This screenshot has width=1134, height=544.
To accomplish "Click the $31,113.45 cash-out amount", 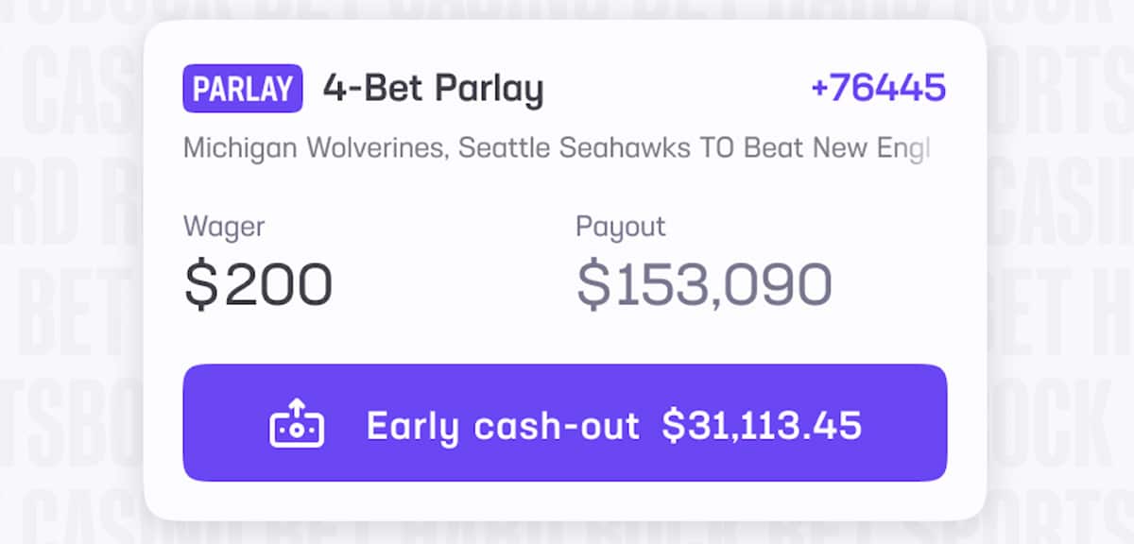I will coord(762,425).
